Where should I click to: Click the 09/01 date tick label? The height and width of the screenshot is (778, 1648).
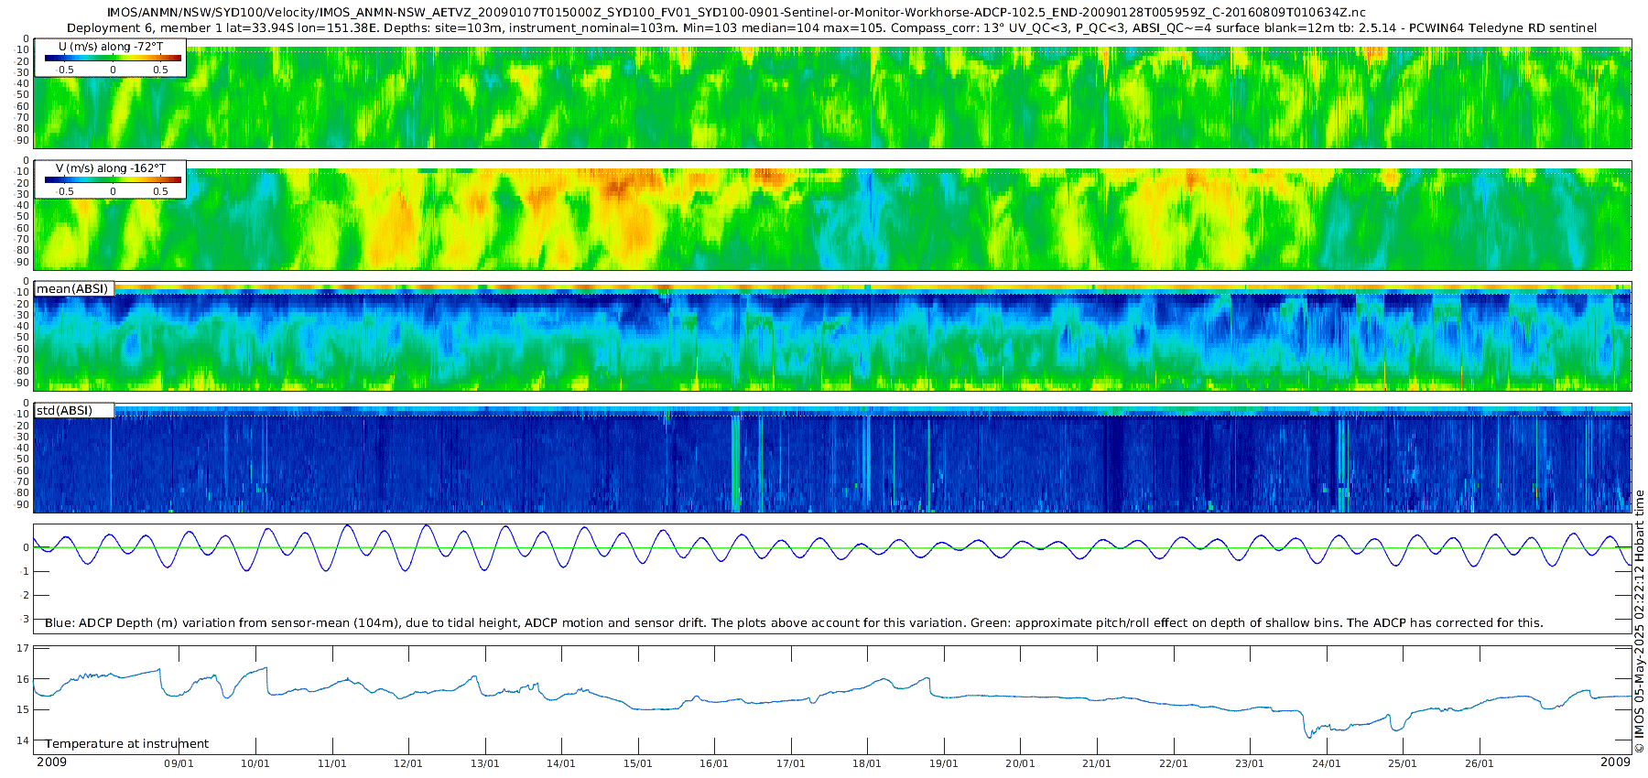(179, 764)
